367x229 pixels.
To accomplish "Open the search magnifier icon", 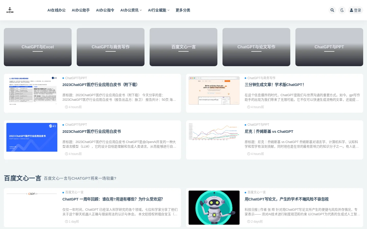I will click(332, 10).
